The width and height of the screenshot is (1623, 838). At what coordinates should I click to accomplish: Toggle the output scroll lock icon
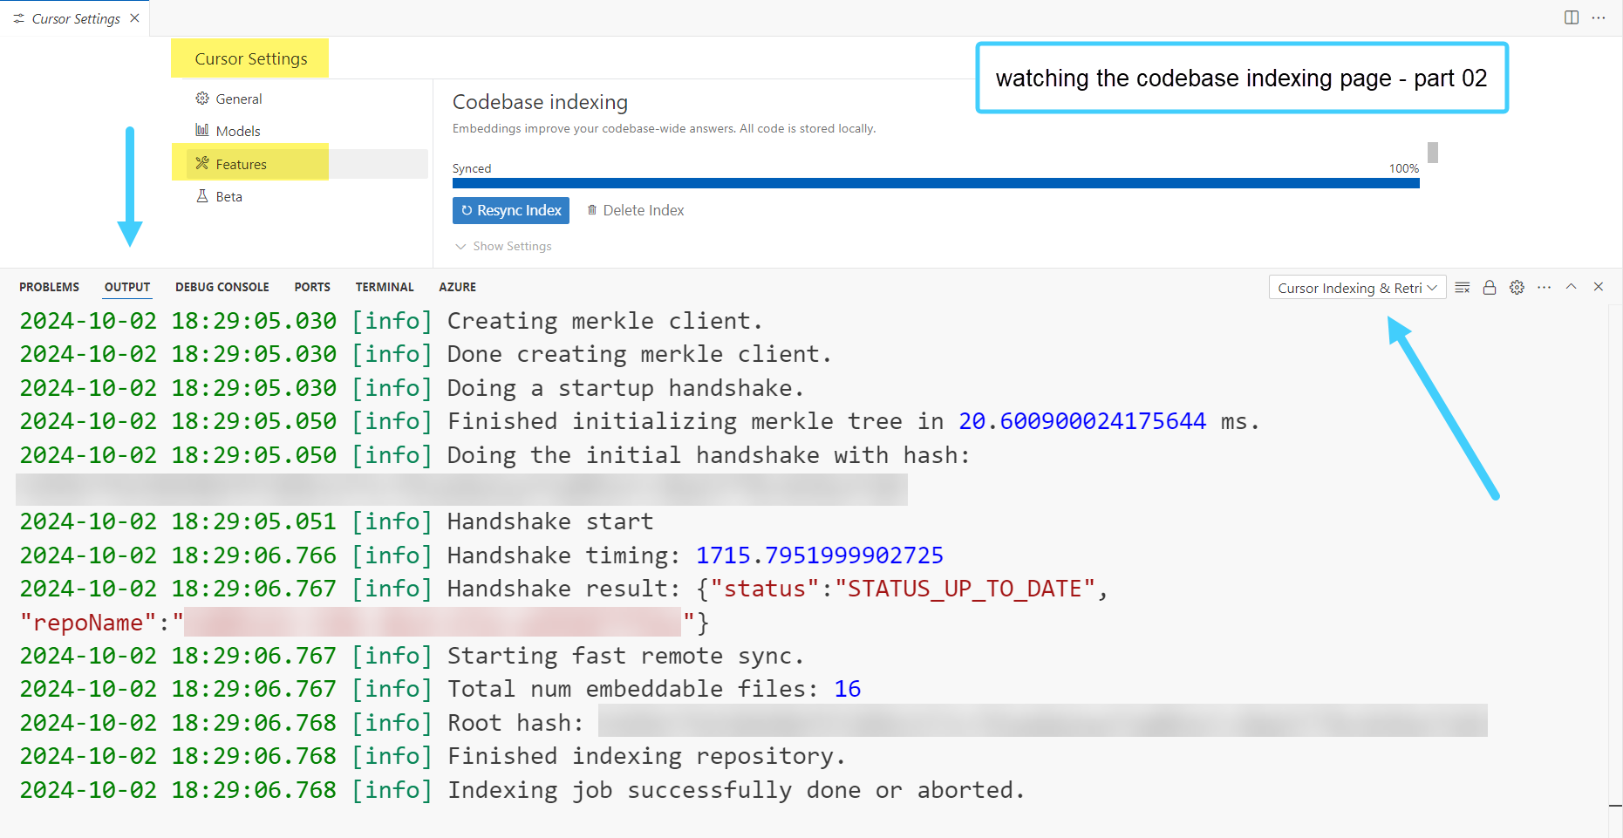point(1490,288)
